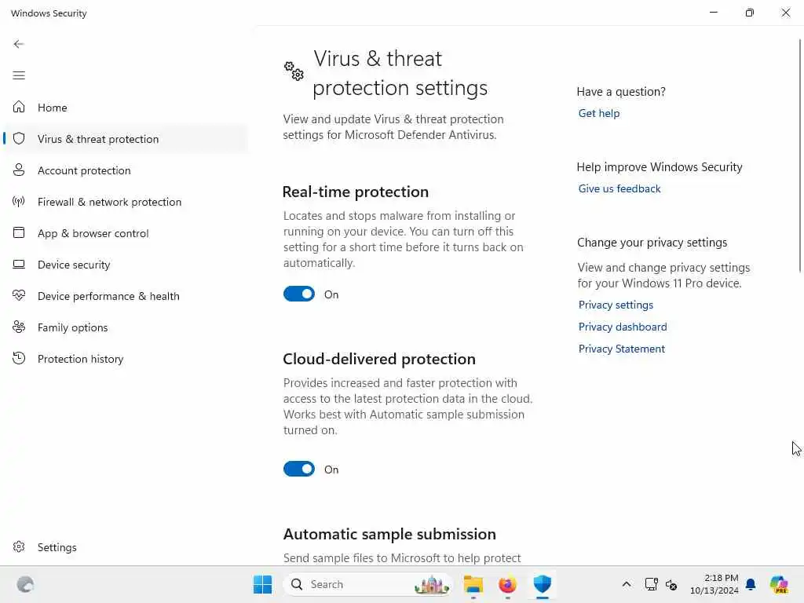
Task: Turn off the Real-time protection toggle
Action: (x=299, y=294)
